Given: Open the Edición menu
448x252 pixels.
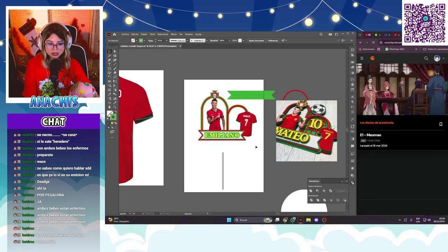Looking at the screenshot, I should pos(135,34).
